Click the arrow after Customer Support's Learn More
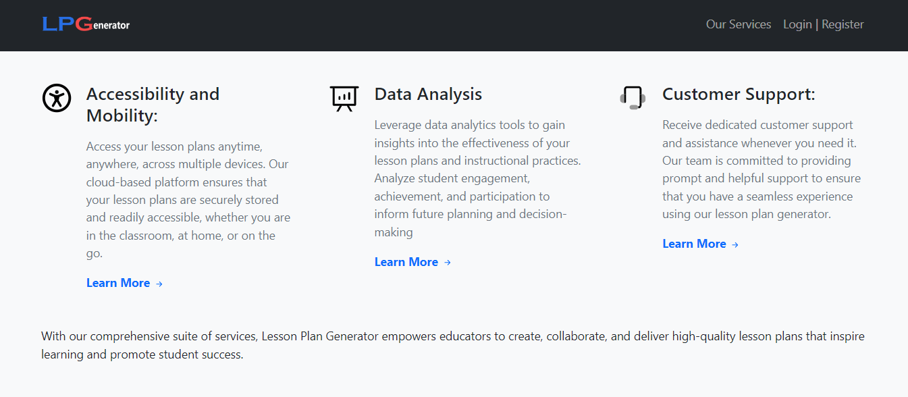Screen dimensions: 908x397 pyautogui.click(x=735, y=244)
